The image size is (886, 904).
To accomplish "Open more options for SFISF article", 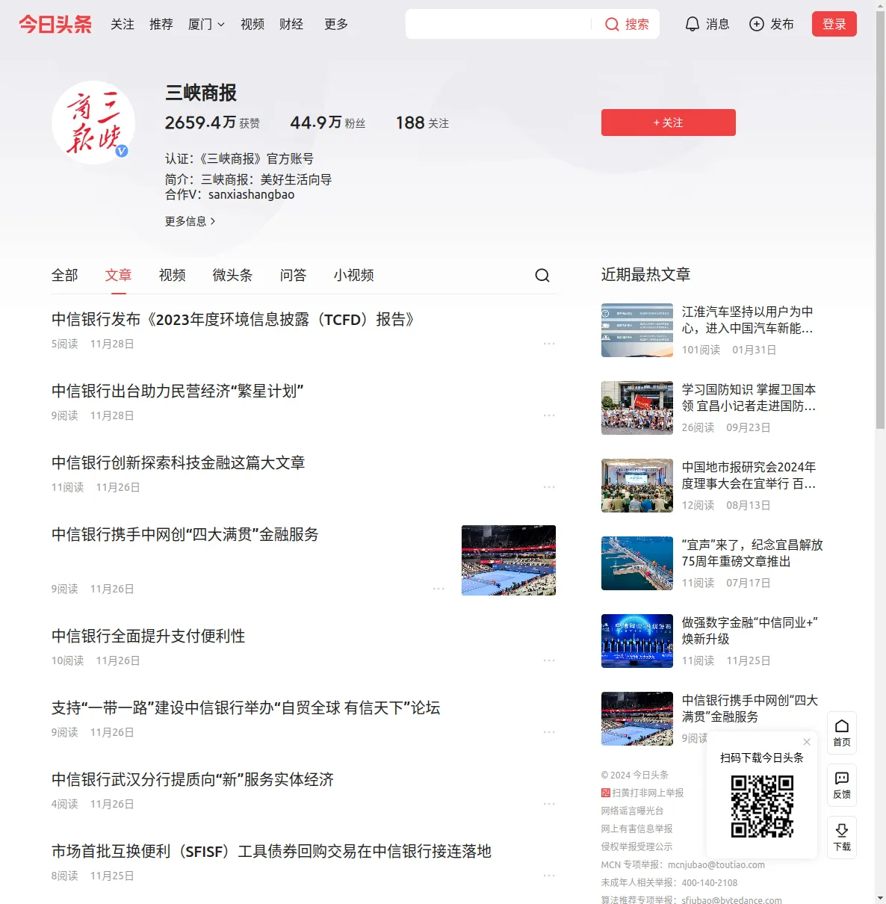I will click(x=549, y=876).
